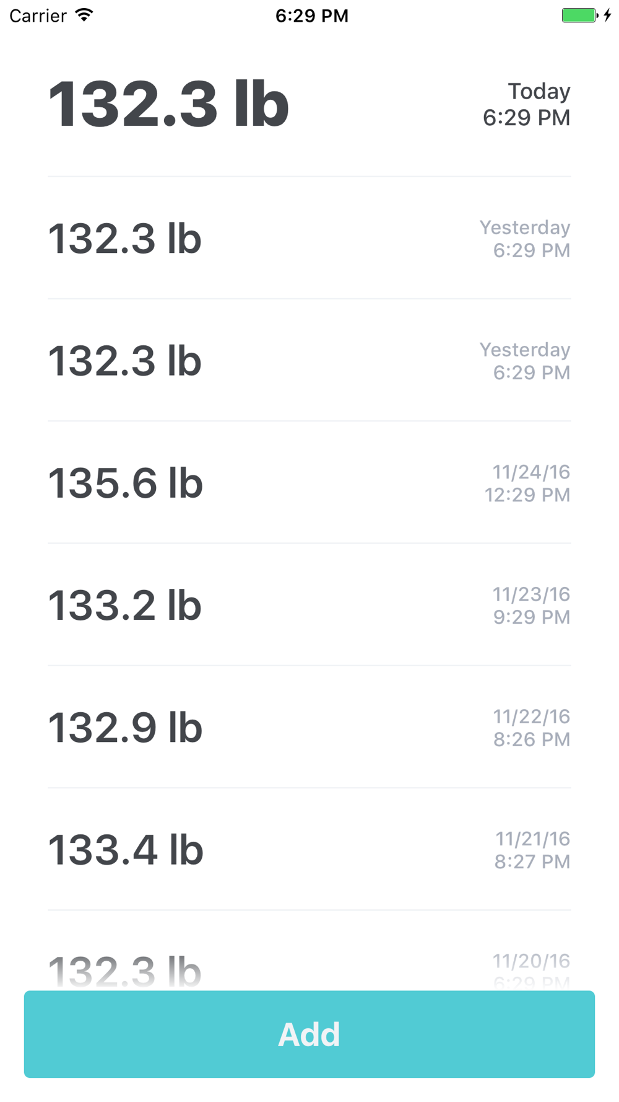Screen dimensions: 619x1102
Task: Tap the 11/24/16 12:29 PM date
Action: click(527, 483)
